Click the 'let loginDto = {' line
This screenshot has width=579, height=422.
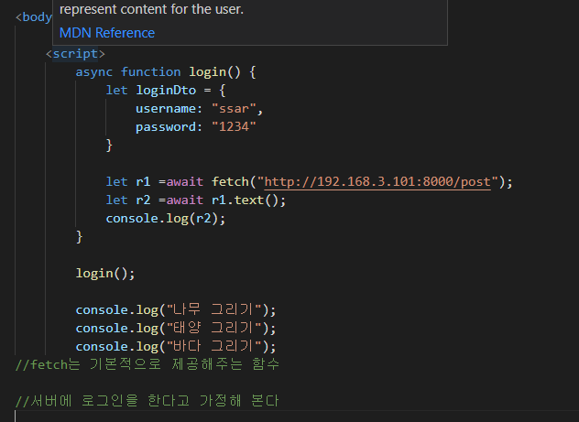[166, 91]
